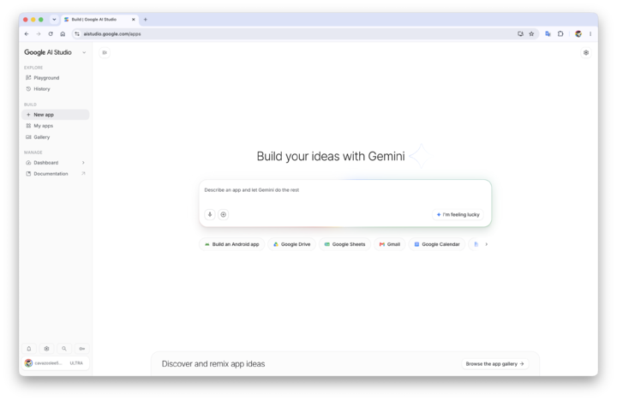The image size is (617, 401).
Task: Open the settings gear in the bottom sidebar
Action: click(46, 349)
